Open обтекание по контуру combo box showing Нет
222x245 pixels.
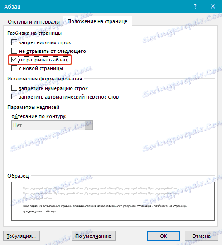[x=52, y=125]
